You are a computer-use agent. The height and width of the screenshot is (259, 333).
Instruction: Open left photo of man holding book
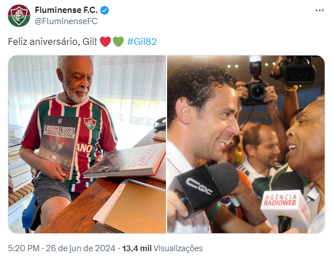coord(87,145)
